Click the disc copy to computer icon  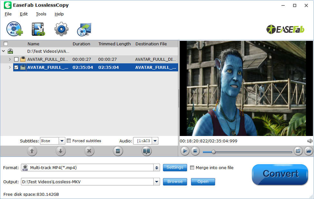84,29
